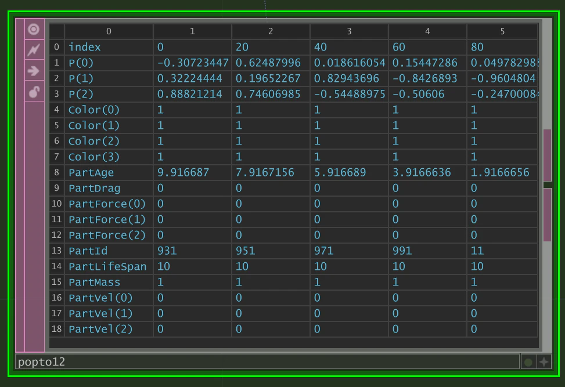Toggle the Lock flag icon
Screen dimensions: 565x387
point(34,92)
